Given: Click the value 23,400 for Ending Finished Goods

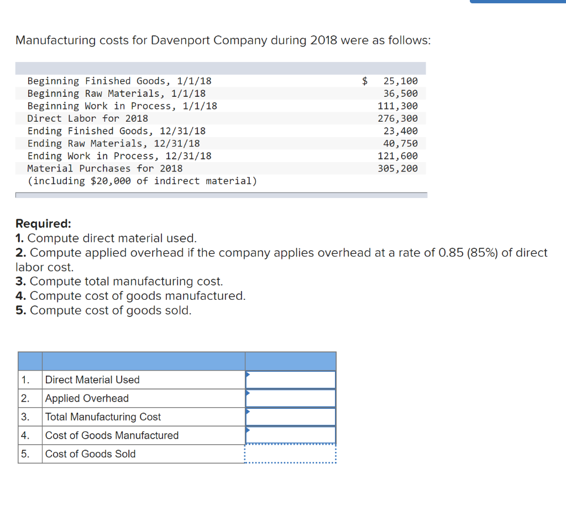Looking at the screenshot, I should click(x=400, y=131).
